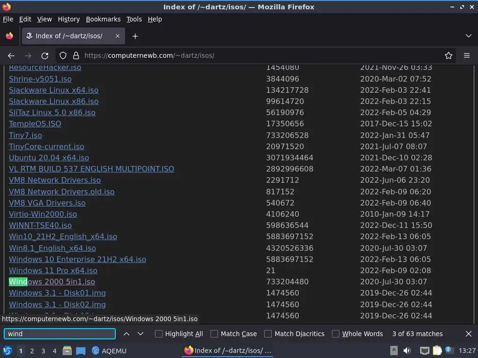Open Virtio-Win2000.iso link
Screen dimensions: 478x358
click(x=42, y=214)
